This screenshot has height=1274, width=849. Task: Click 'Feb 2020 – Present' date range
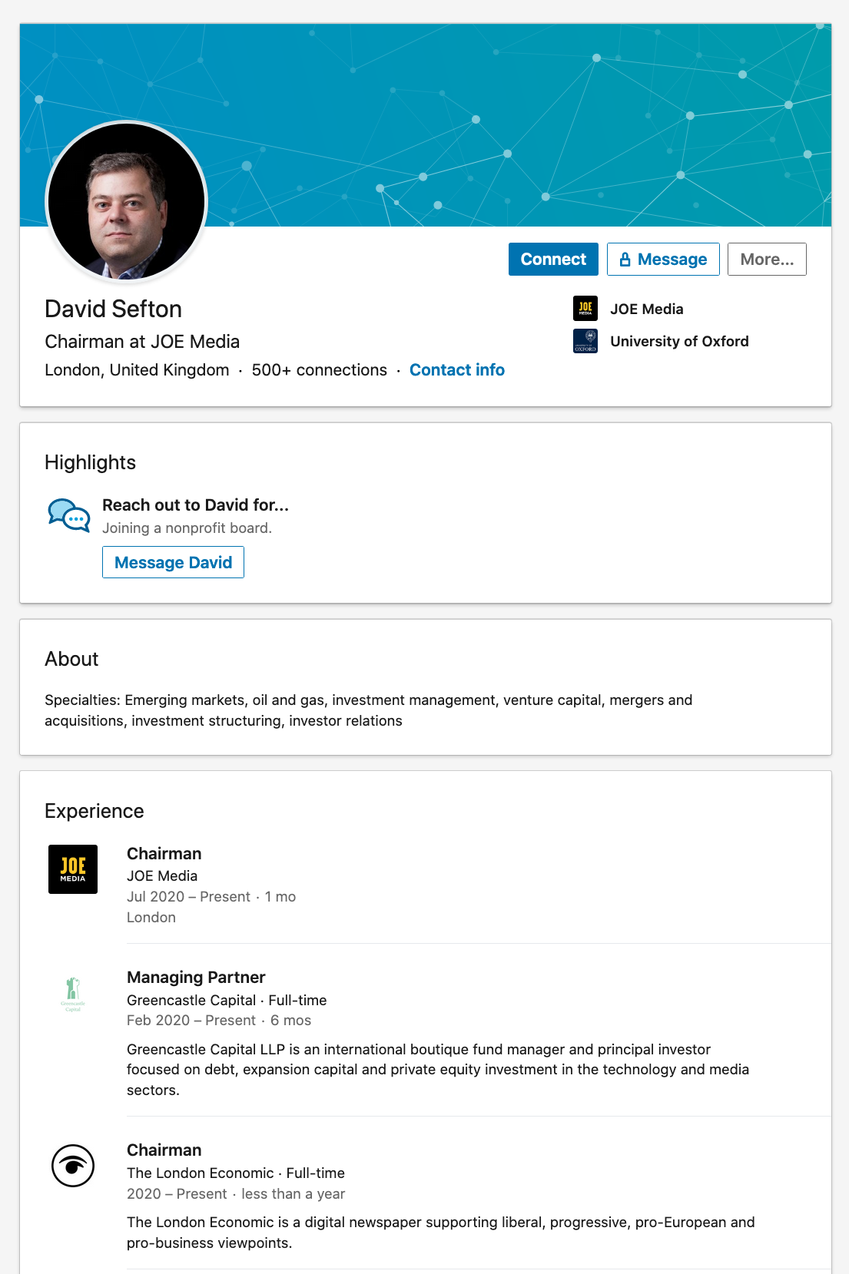point(191,1021)
